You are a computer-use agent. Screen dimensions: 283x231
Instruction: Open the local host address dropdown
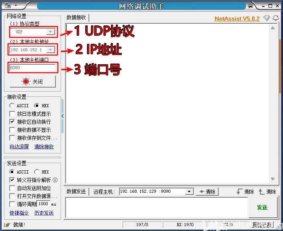pos(51,49)
